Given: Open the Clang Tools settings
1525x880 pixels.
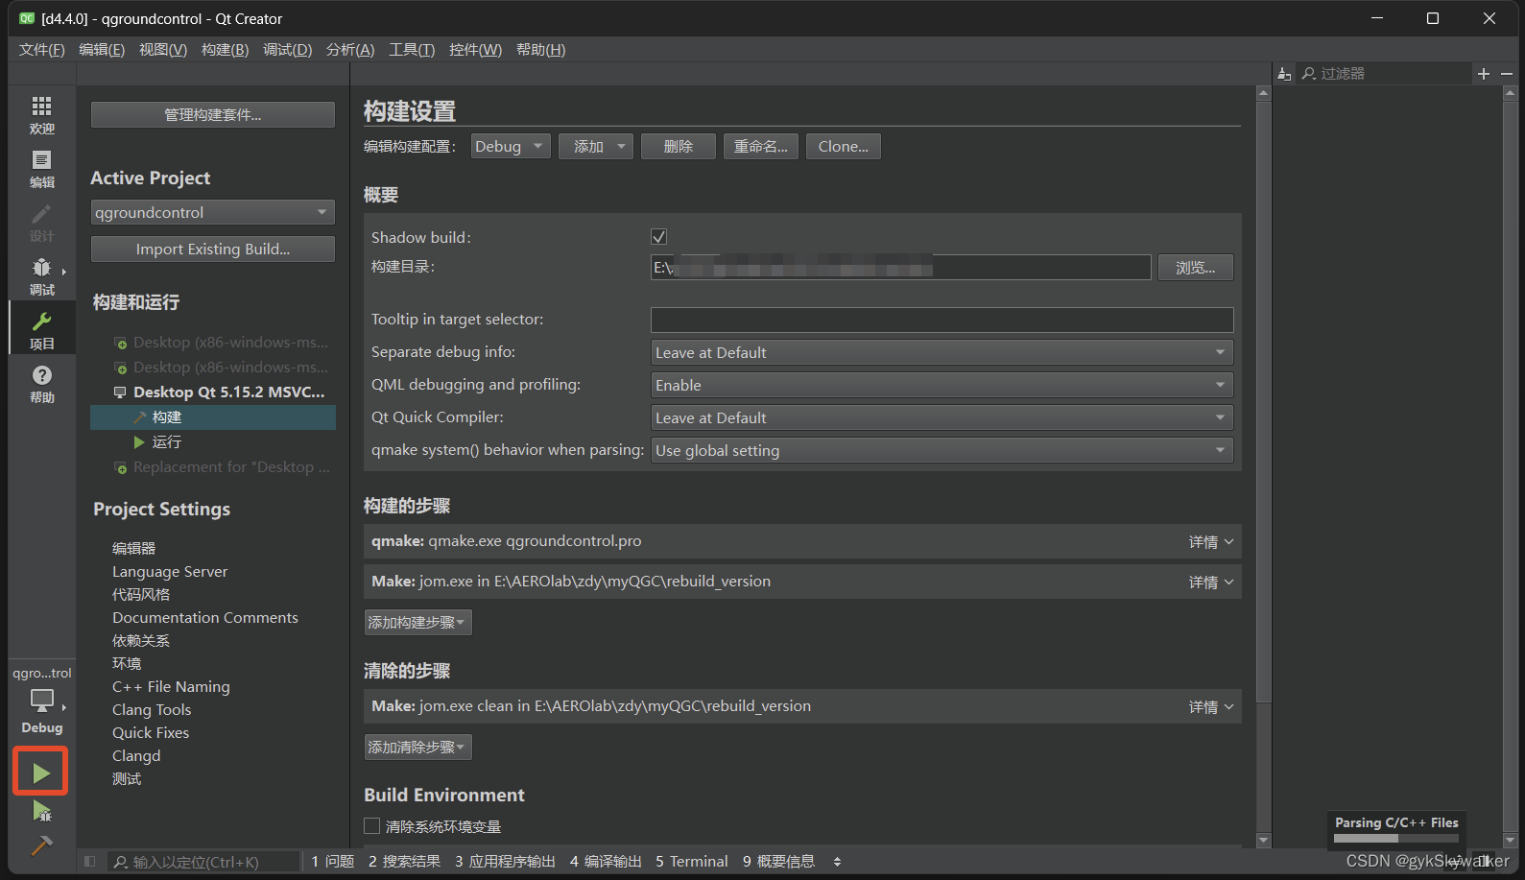Looking at the screenshot, I should 152,710.
